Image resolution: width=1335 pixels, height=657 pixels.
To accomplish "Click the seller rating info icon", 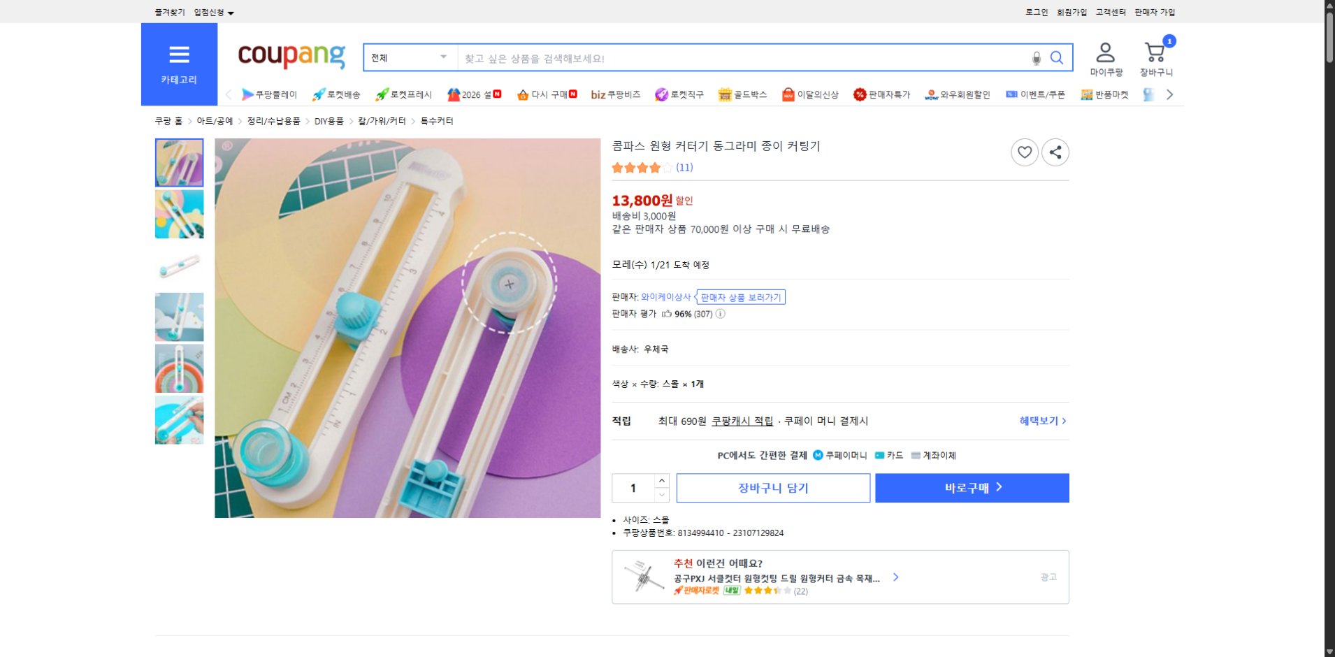I will click(x=720, y=314).
